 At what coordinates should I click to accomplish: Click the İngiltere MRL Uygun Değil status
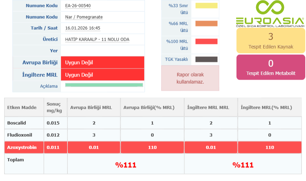coord(102,75)
